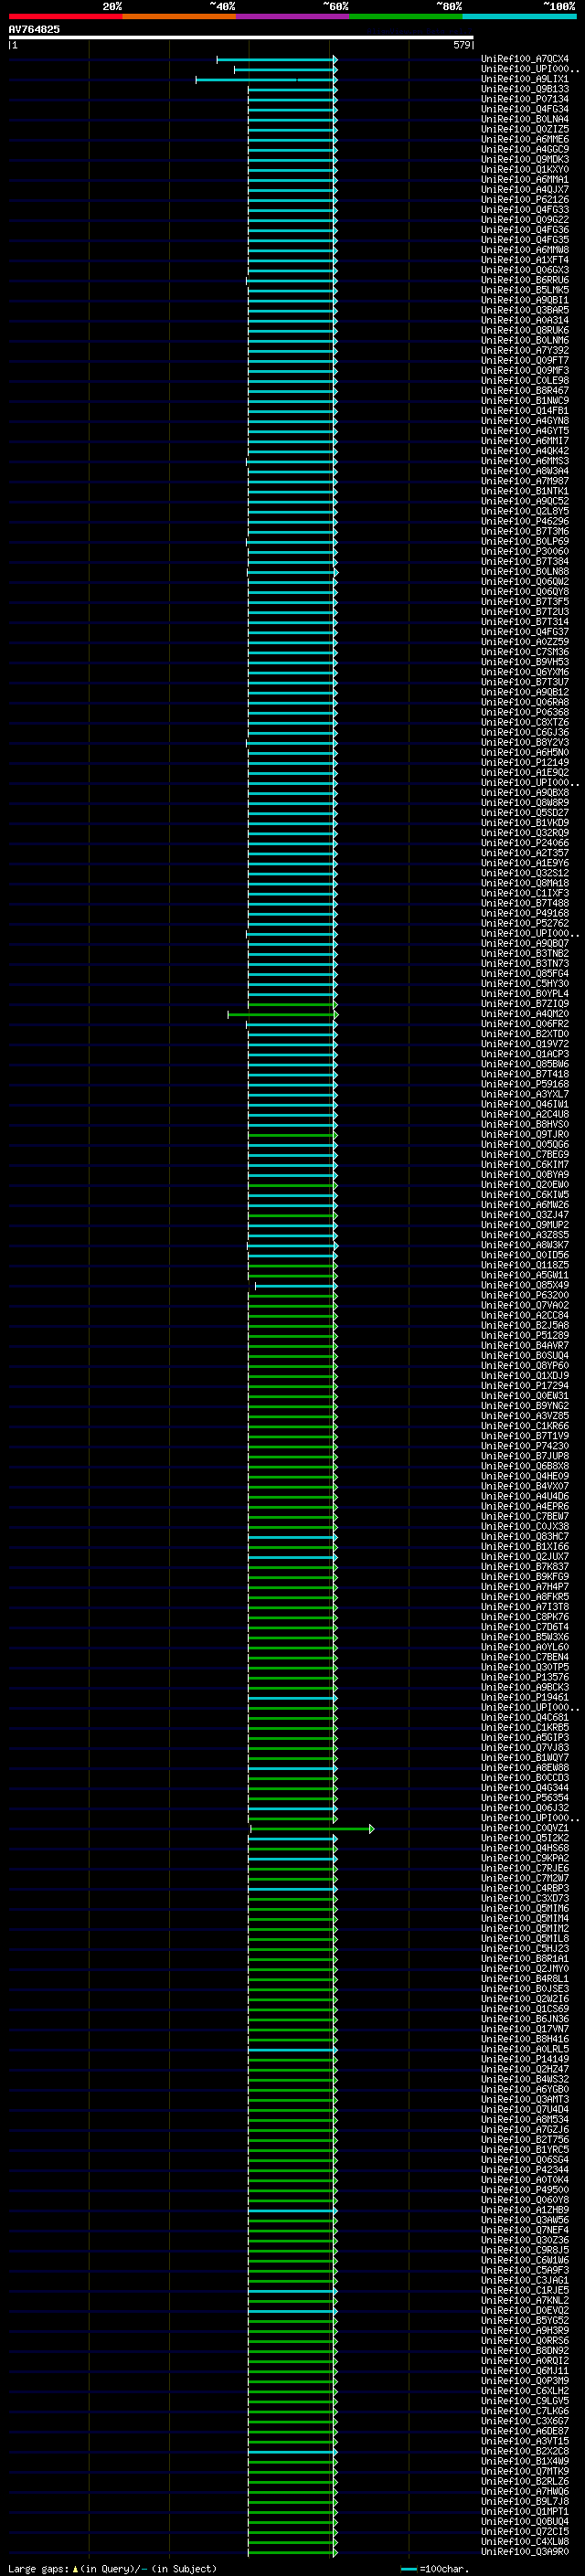This screenshot has height=2576, width=585.
Task: Click the UniRef100_Q06FR2 label
Action: pyautogui.click(x=524, y=1024)
